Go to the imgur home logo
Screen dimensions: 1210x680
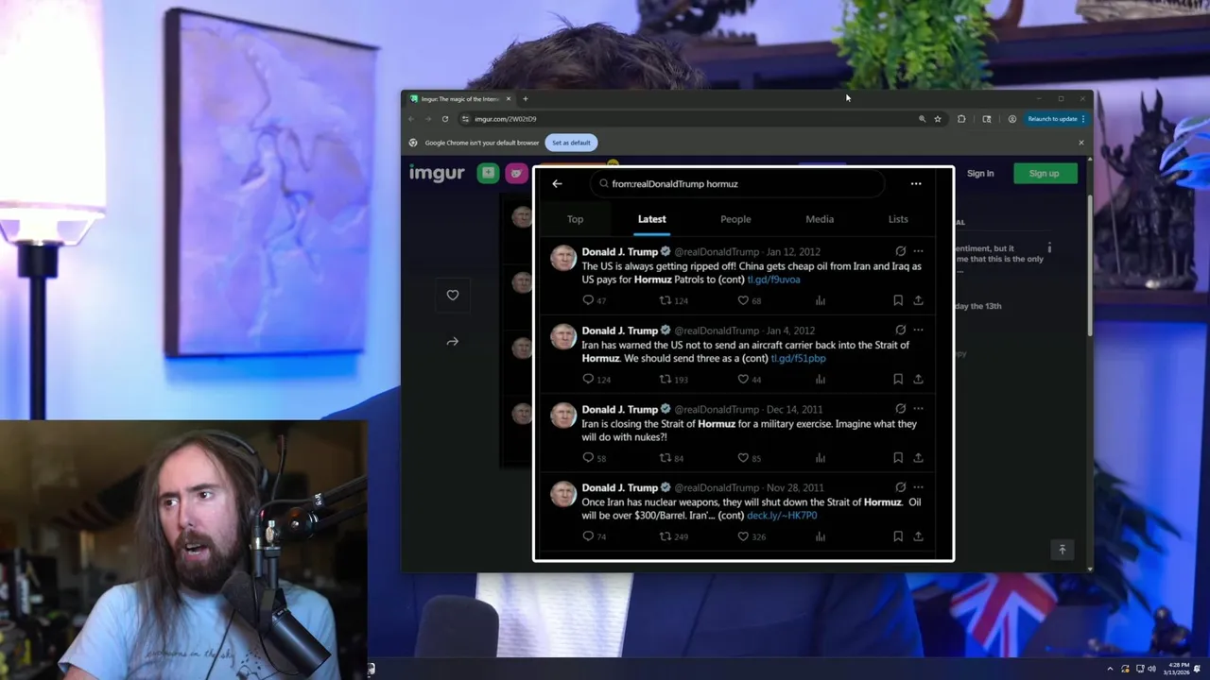[x=437, y=174]
